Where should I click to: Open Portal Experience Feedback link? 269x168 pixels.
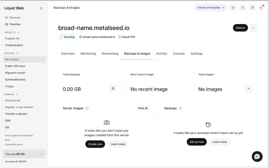point(19,135)
